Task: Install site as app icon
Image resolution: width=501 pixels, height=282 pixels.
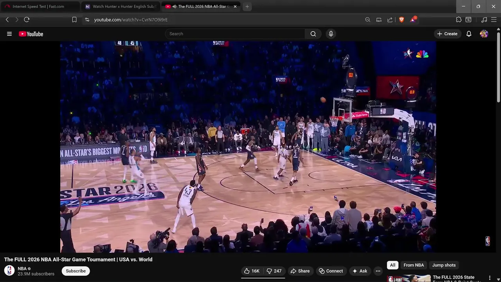Action: [379, 20]
